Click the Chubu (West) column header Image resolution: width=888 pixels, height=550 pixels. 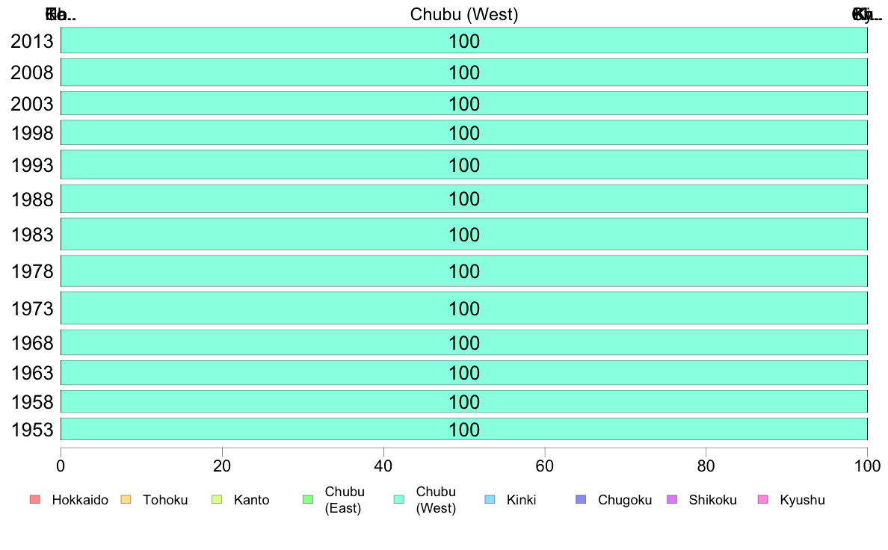pos(464,15)
